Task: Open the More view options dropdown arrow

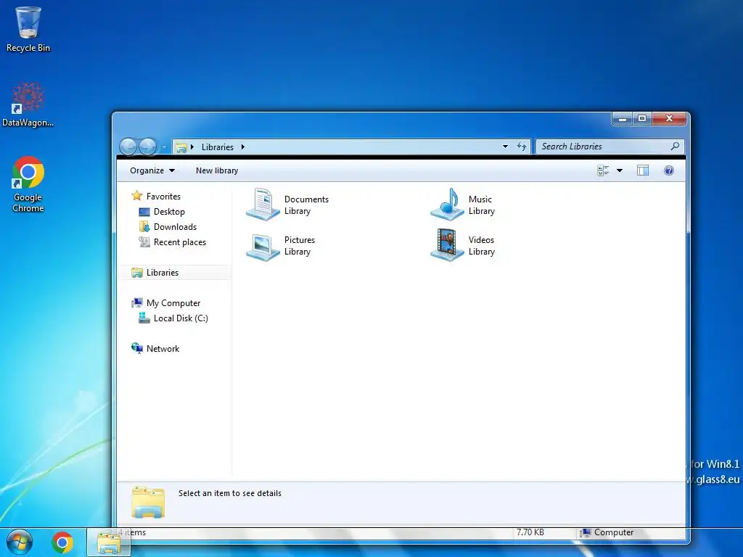Action: [620, 170]
